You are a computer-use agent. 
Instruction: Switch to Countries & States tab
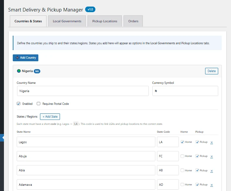pos(28,21)
